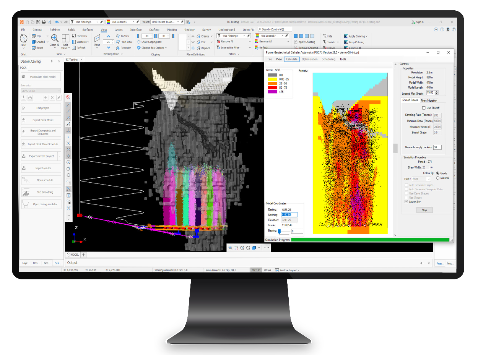Click SLC Smoothing button
Image resolution: width=478 pixels, height=355 pixels.
click(41, 192)
